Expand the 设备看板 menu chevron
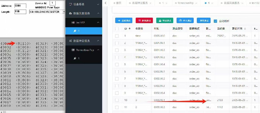The width and height of the screenshot is (260, 113). [98, 4]
